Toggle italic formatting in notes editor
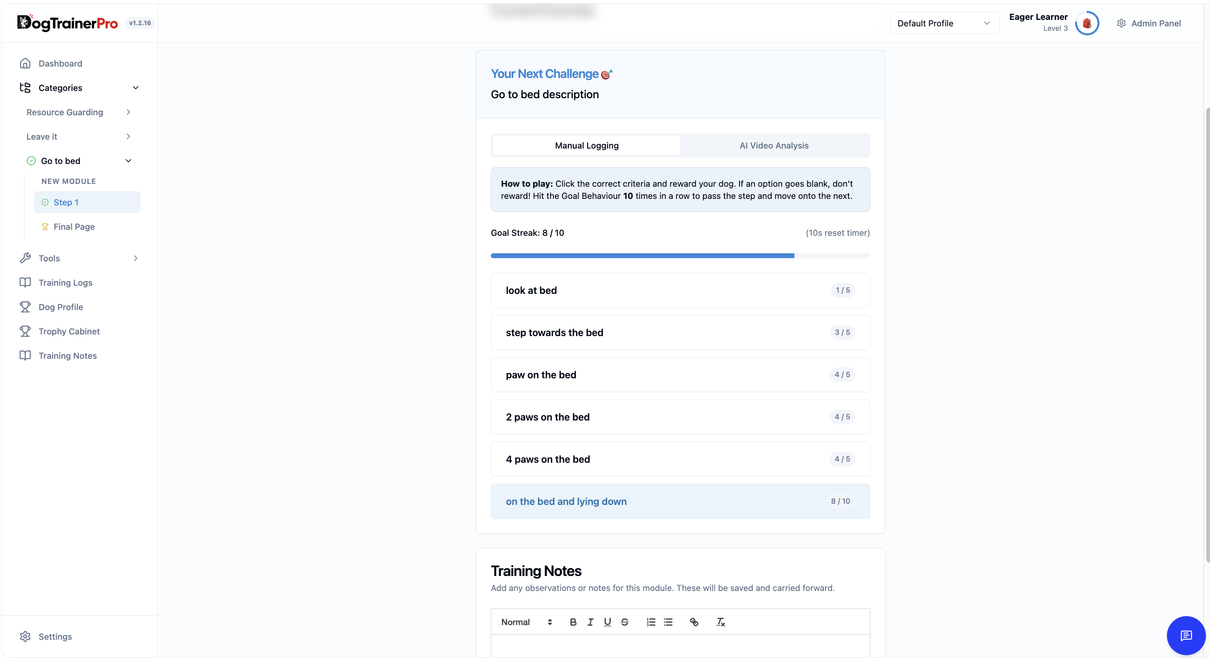The image size is (1210, 660). 590,622
